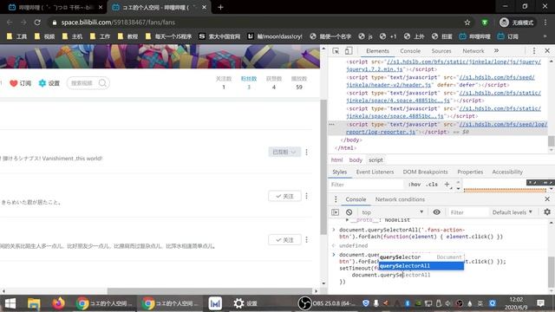The image size is (555, 312).
Task: Add new style rule with plus icon
Action: (x=447, y=184)
